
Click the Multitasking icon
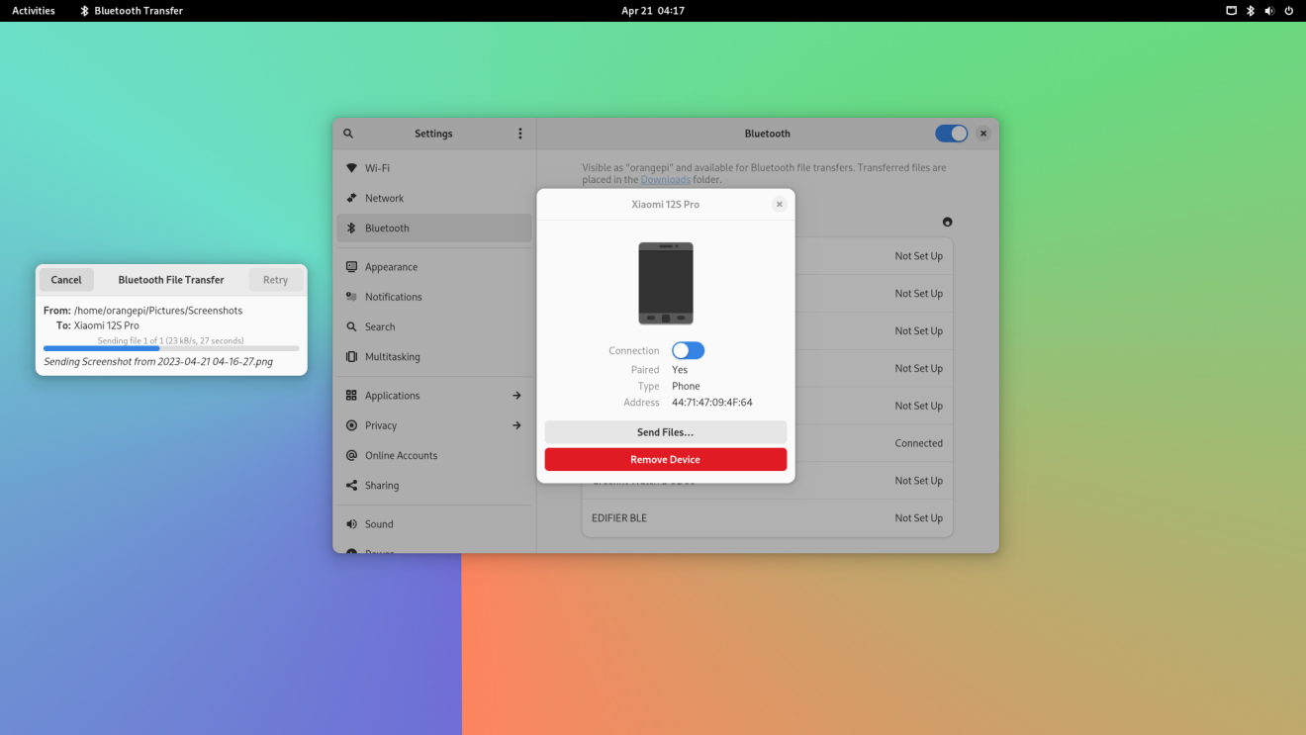click(351, 356)
